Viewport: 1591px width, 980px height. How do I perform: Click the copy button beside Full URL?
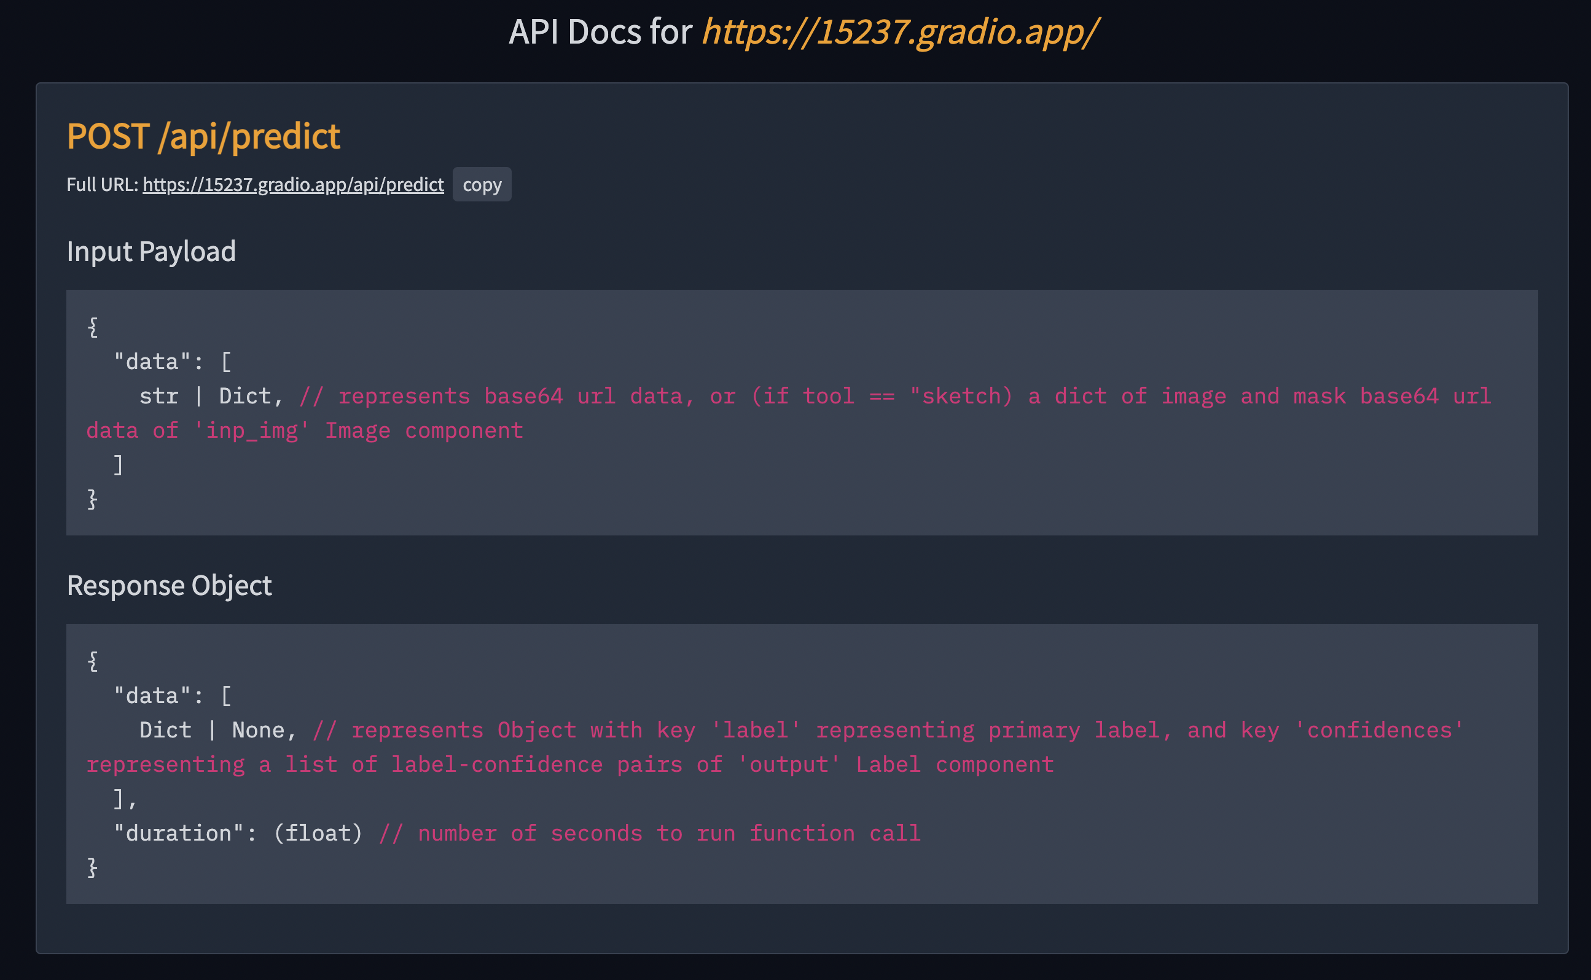[x=482, y=185]
